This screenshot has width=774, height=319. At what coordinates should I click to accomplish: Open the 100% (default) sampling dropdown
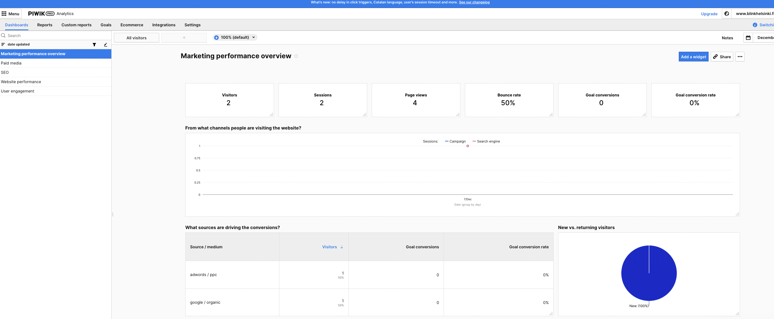[235, 38]
